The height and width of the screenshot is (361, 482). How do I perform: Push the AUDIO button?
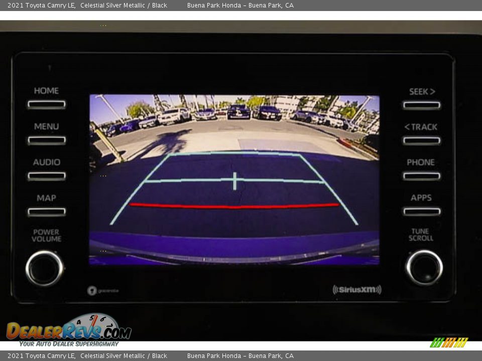46,176
